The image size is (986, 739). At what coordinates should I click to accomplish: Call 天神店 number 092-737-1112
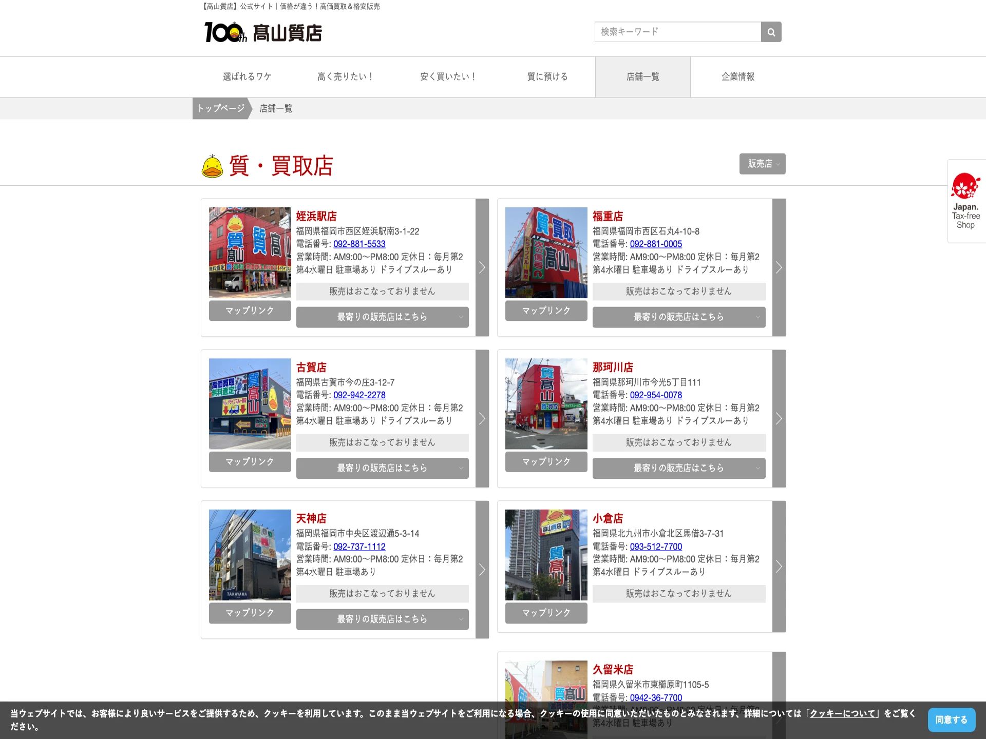(x=359, y=547)
